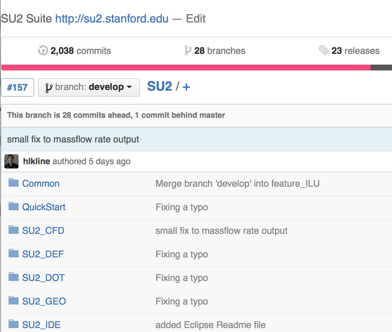The image size is (392, 332).
Task: Open the QuickStart folder
Action: (44, 207)
